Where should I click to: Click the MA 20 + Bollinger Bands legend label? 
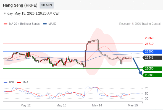[x=24, y=24]
